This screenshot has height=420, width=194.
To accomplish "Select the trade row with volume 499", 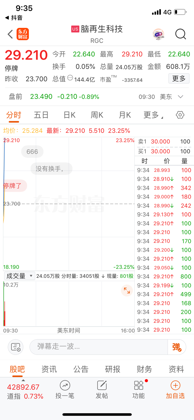I will [164, 294].
